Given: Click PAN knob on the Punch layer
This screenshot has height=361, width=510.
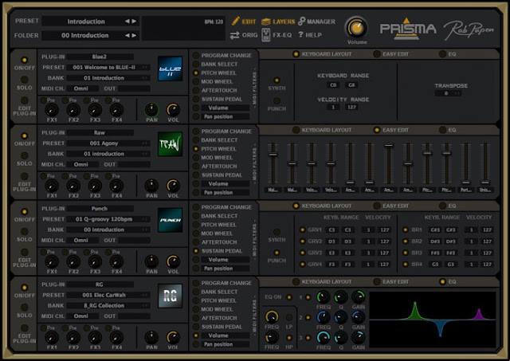Looking at the screenshot, I should click(x=151, y=262).
